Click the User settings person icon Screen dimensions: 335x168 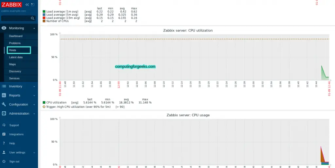click(4, 152)
